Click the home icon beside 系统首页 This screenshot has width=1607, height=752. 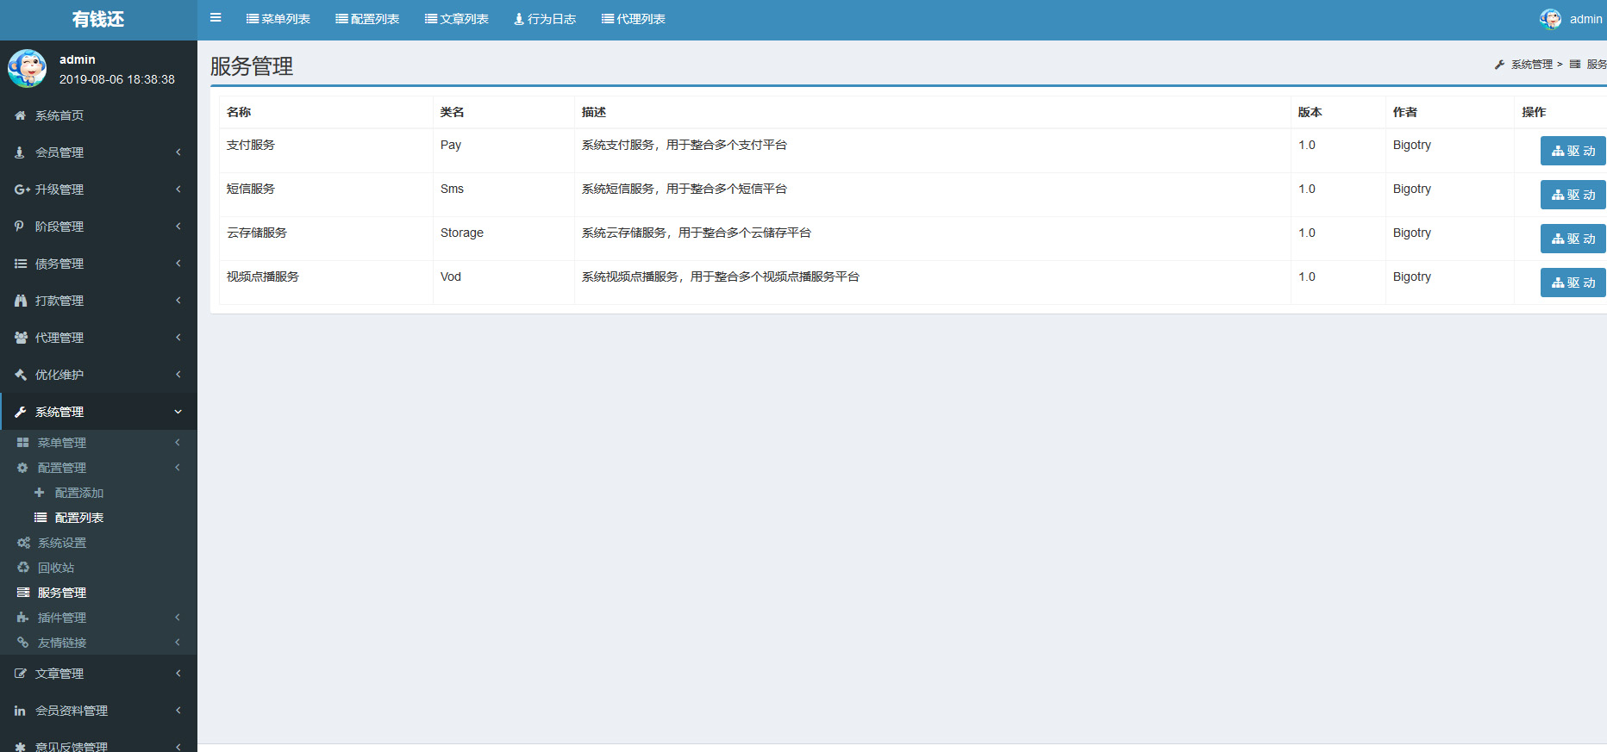coord(21,115)
